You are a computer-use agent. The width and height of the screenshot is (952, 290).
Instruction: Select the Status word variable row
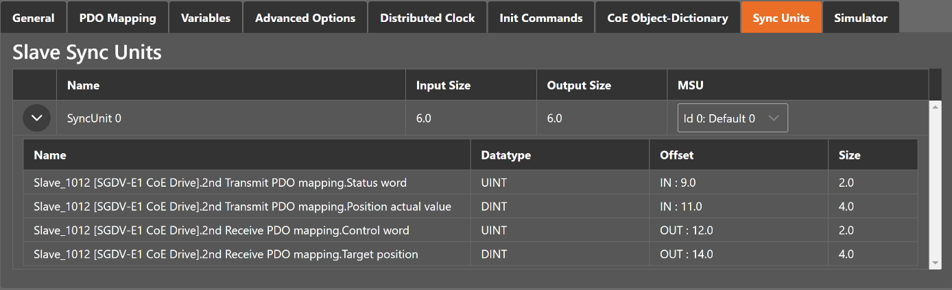click(x=219, y=183)
